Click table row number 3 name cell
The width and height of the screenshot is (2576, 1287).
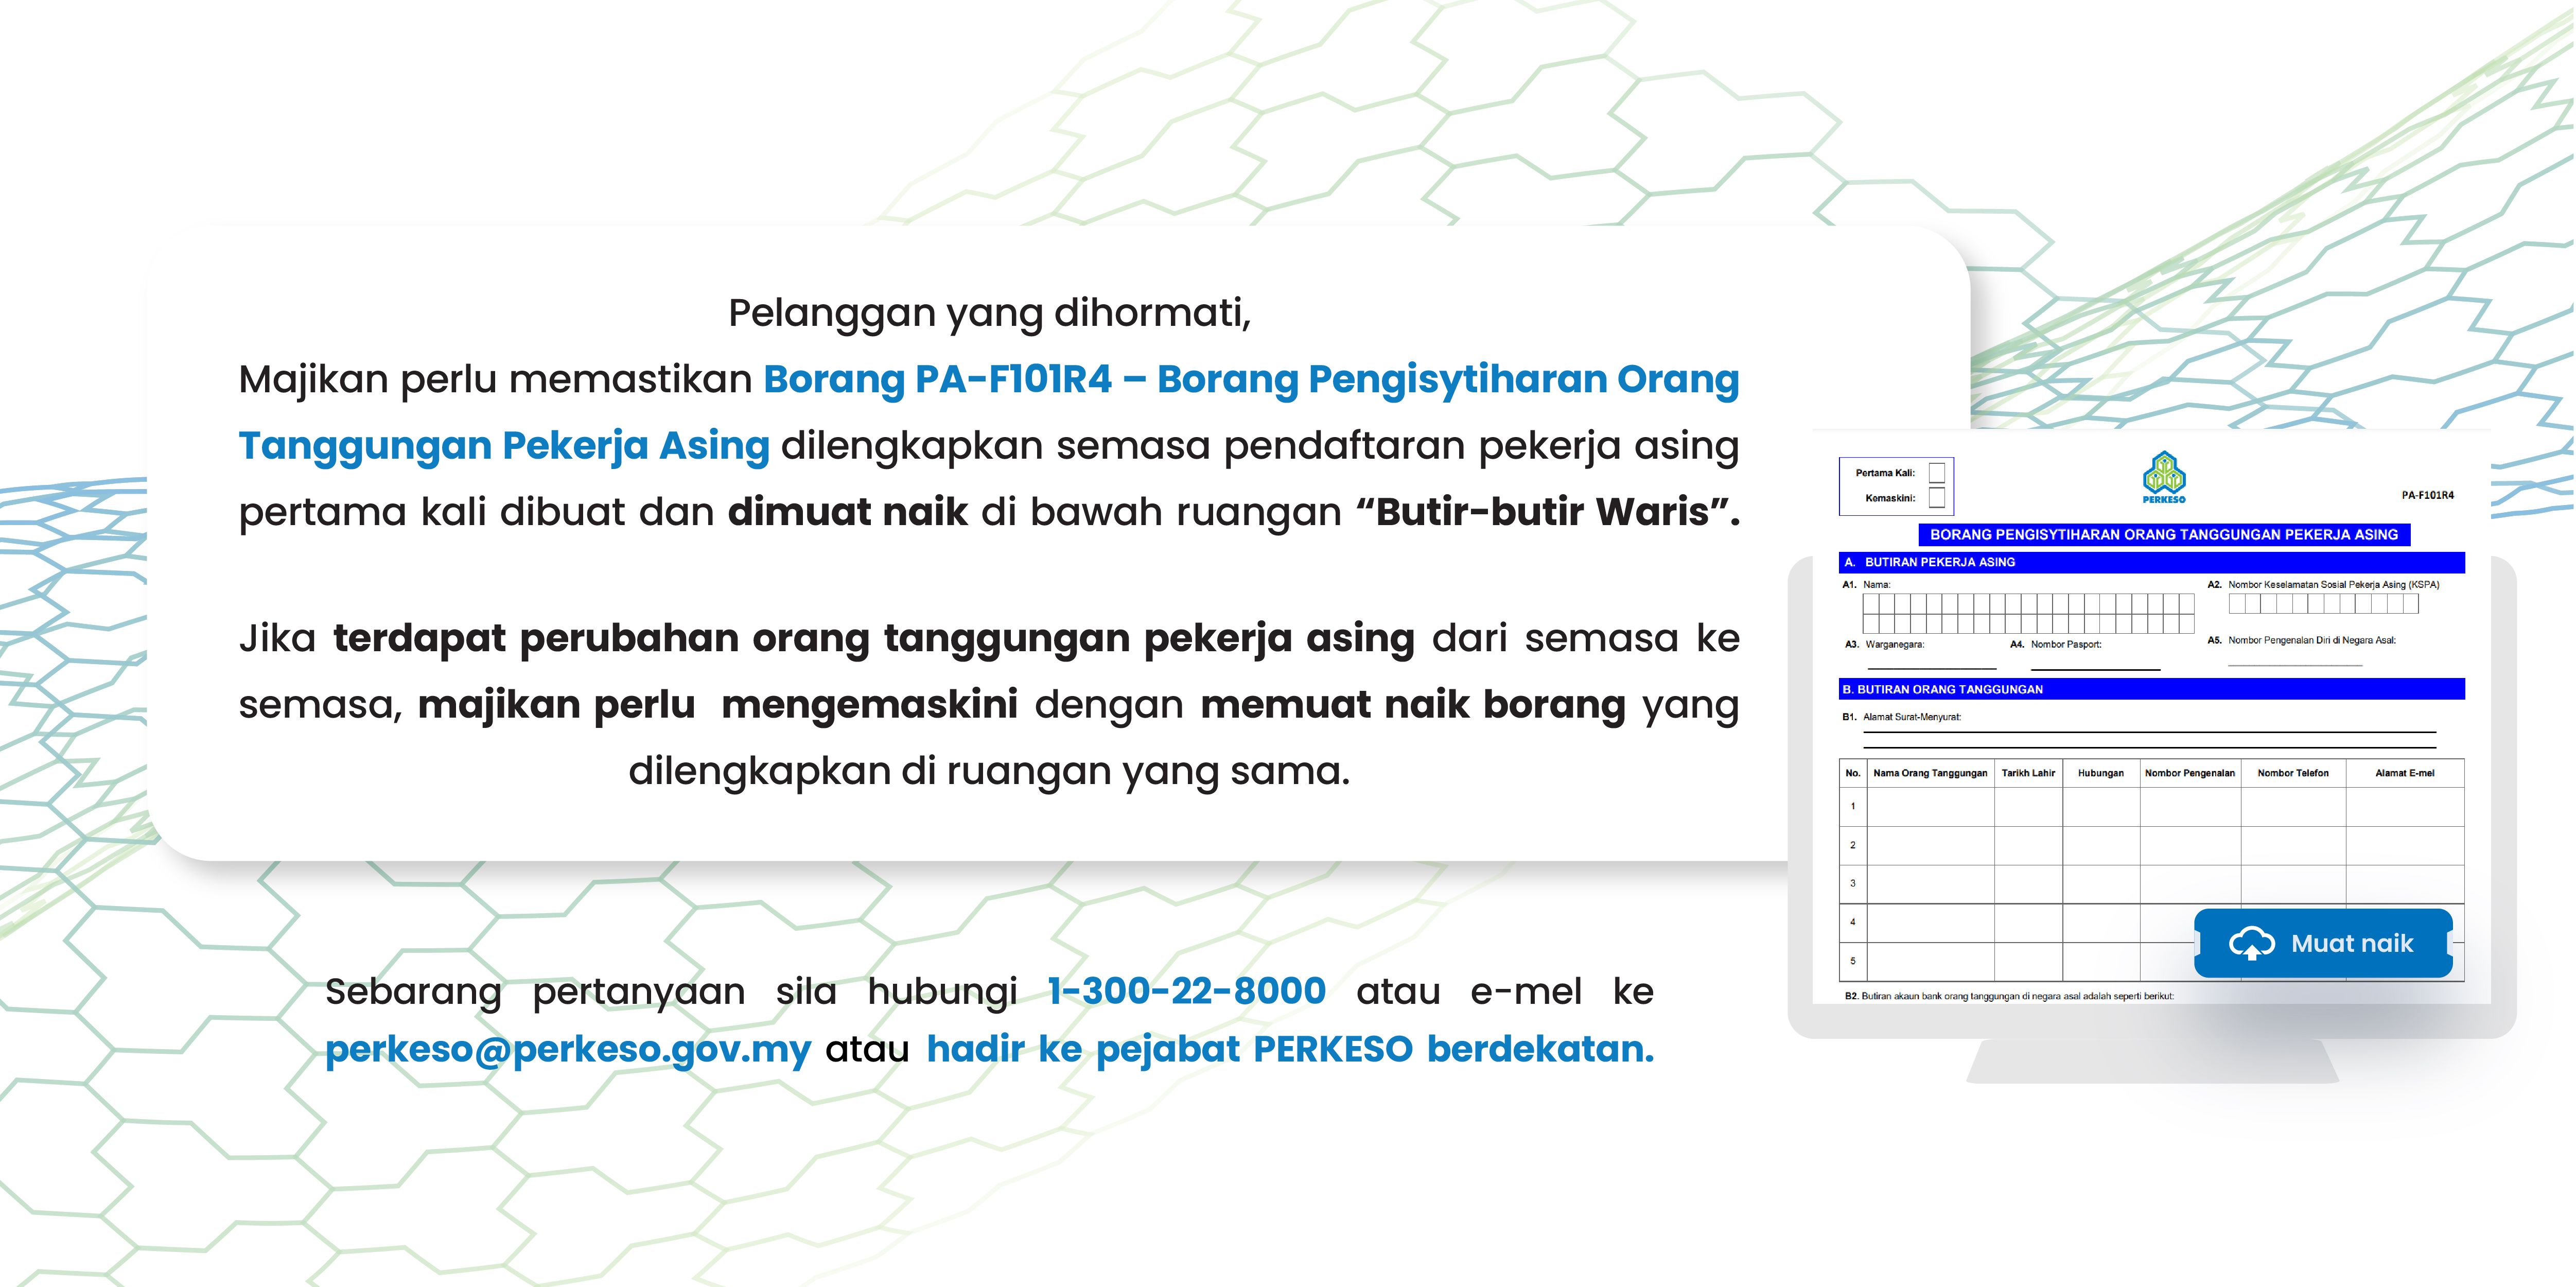pyautogui.click(x=1930, y=884)
